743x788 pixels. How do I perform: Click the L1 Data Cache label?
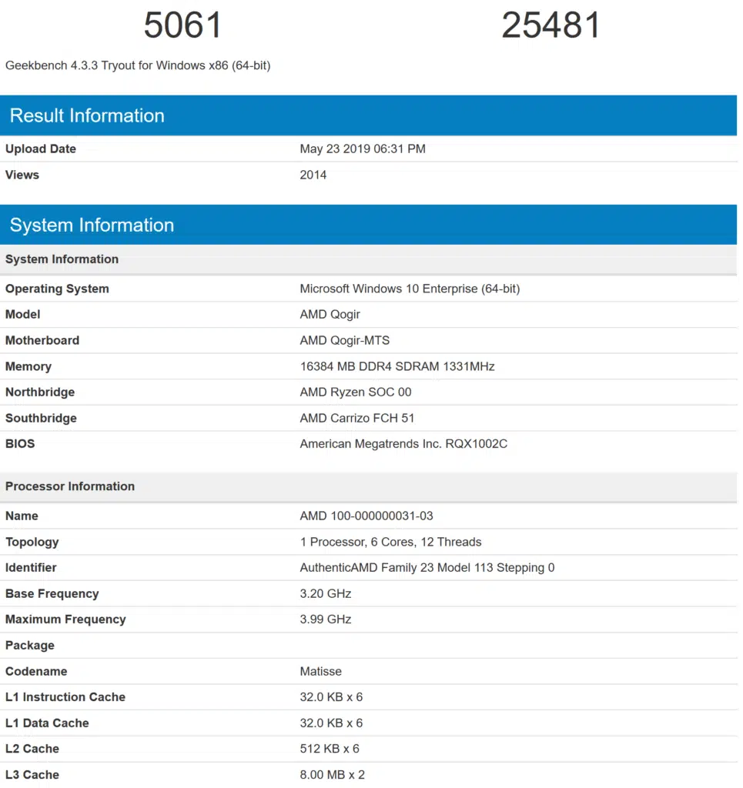coord(47,723)
